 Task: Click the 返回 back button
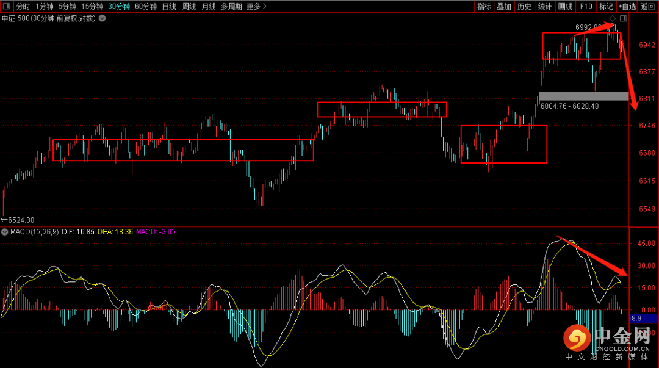pyautogui.click(x=647, y=6)
